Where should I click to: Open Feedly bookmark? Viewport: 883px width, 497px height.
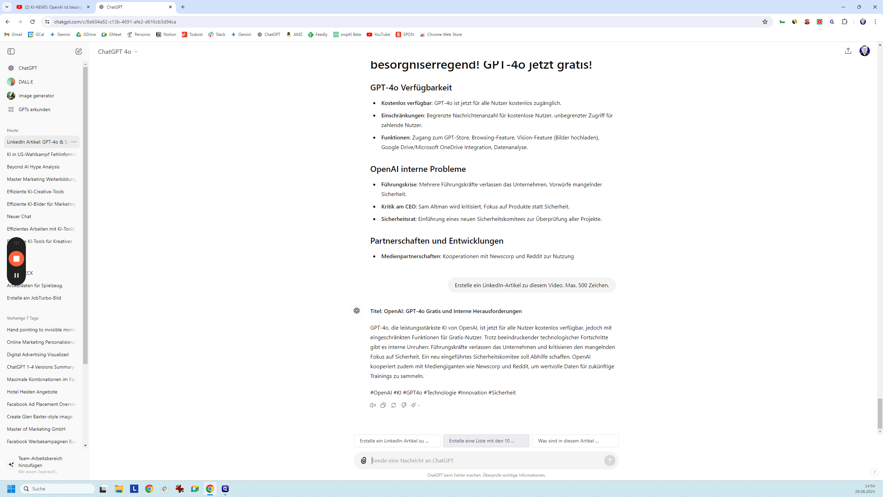[x=318, y=35]
